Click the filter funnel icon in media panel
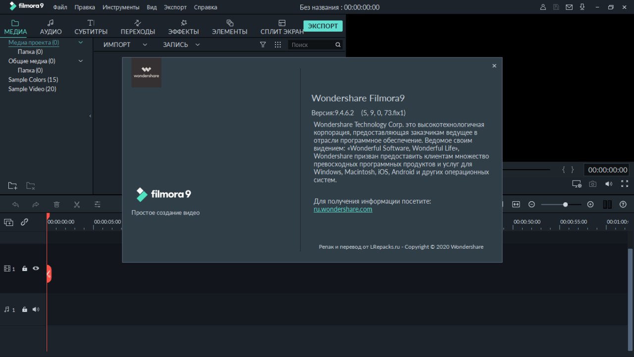634x357 pixels. 263,45
